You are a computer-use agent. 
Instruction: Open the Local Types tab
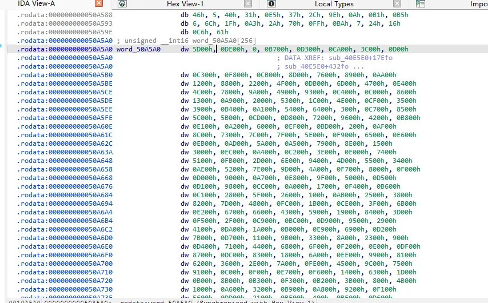click(x=334, y=4)
